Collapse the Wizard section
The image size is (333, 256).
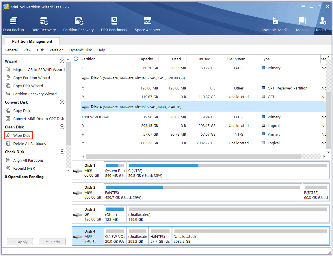click(62, 61)
